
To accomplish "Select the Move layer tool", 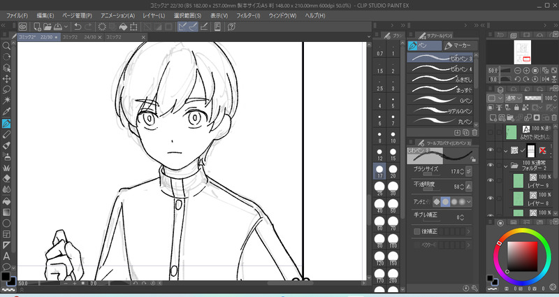I will tap(6, 78).
